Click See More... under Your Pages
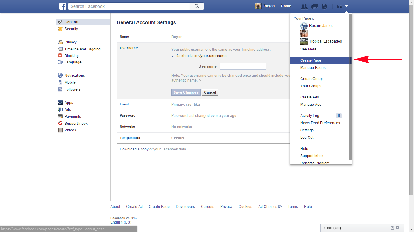 point(309,49)
